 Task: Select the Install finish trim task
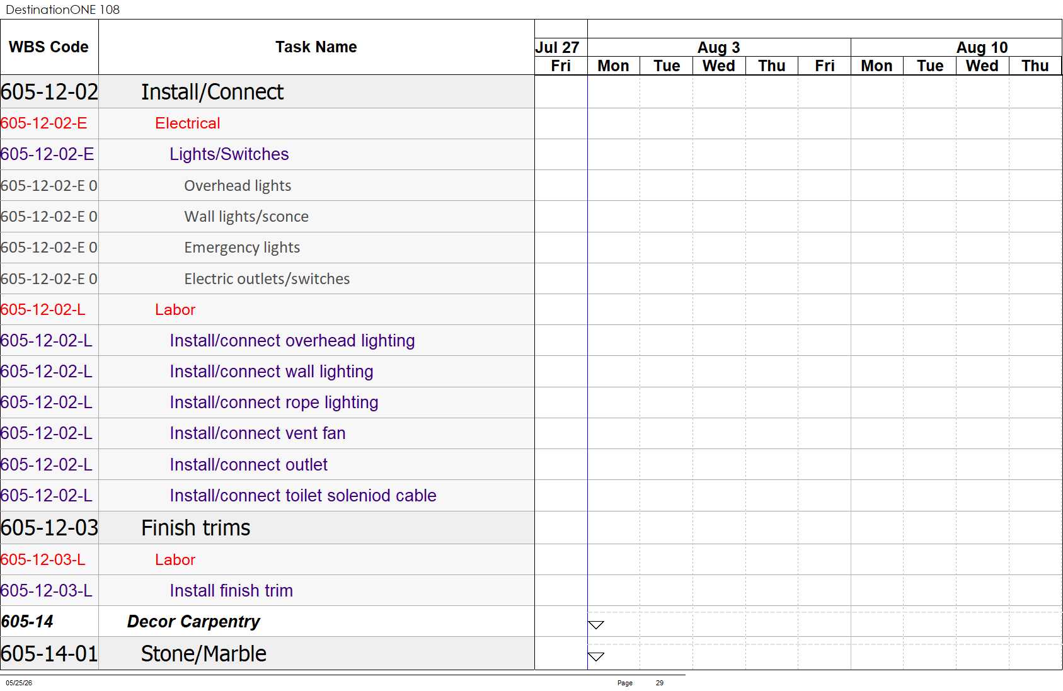tap(267, 591)
